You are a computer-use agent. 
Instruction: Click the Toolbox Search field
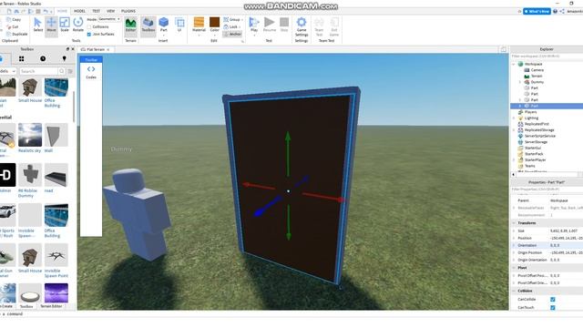point(38,71)
